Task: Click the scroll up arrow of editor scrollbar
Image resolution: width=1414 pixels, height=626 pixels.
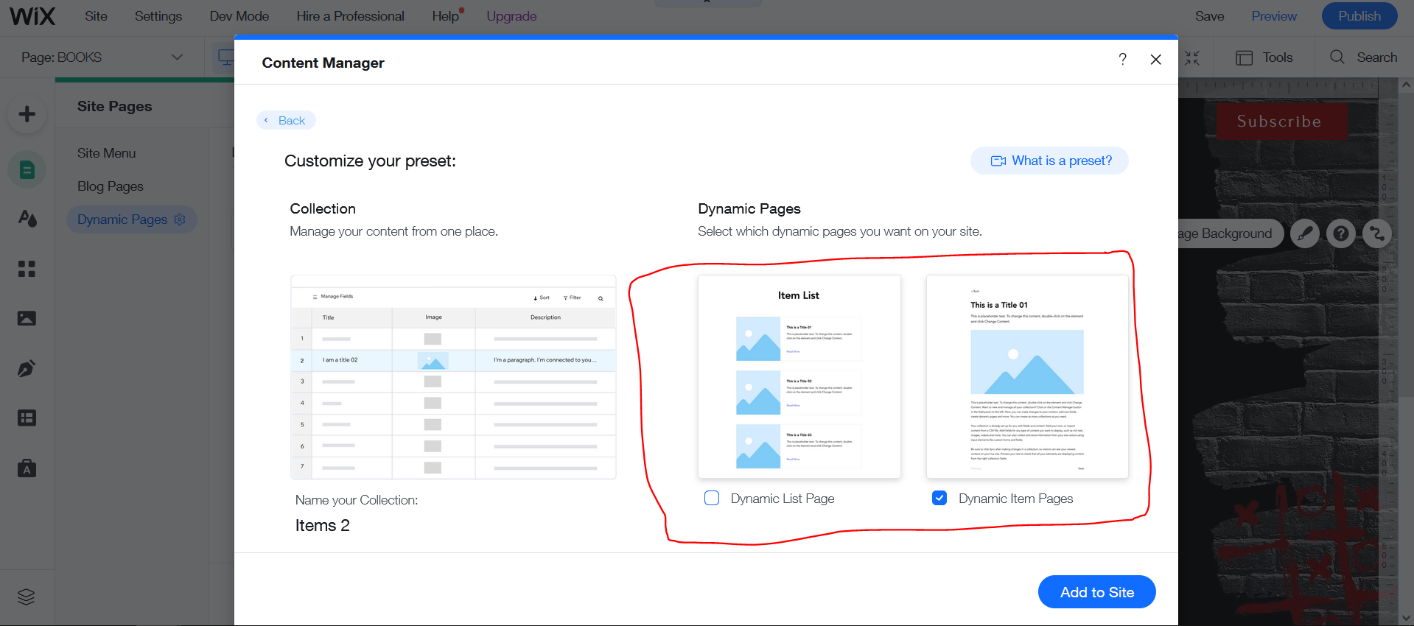Action: pos(1406,85)
